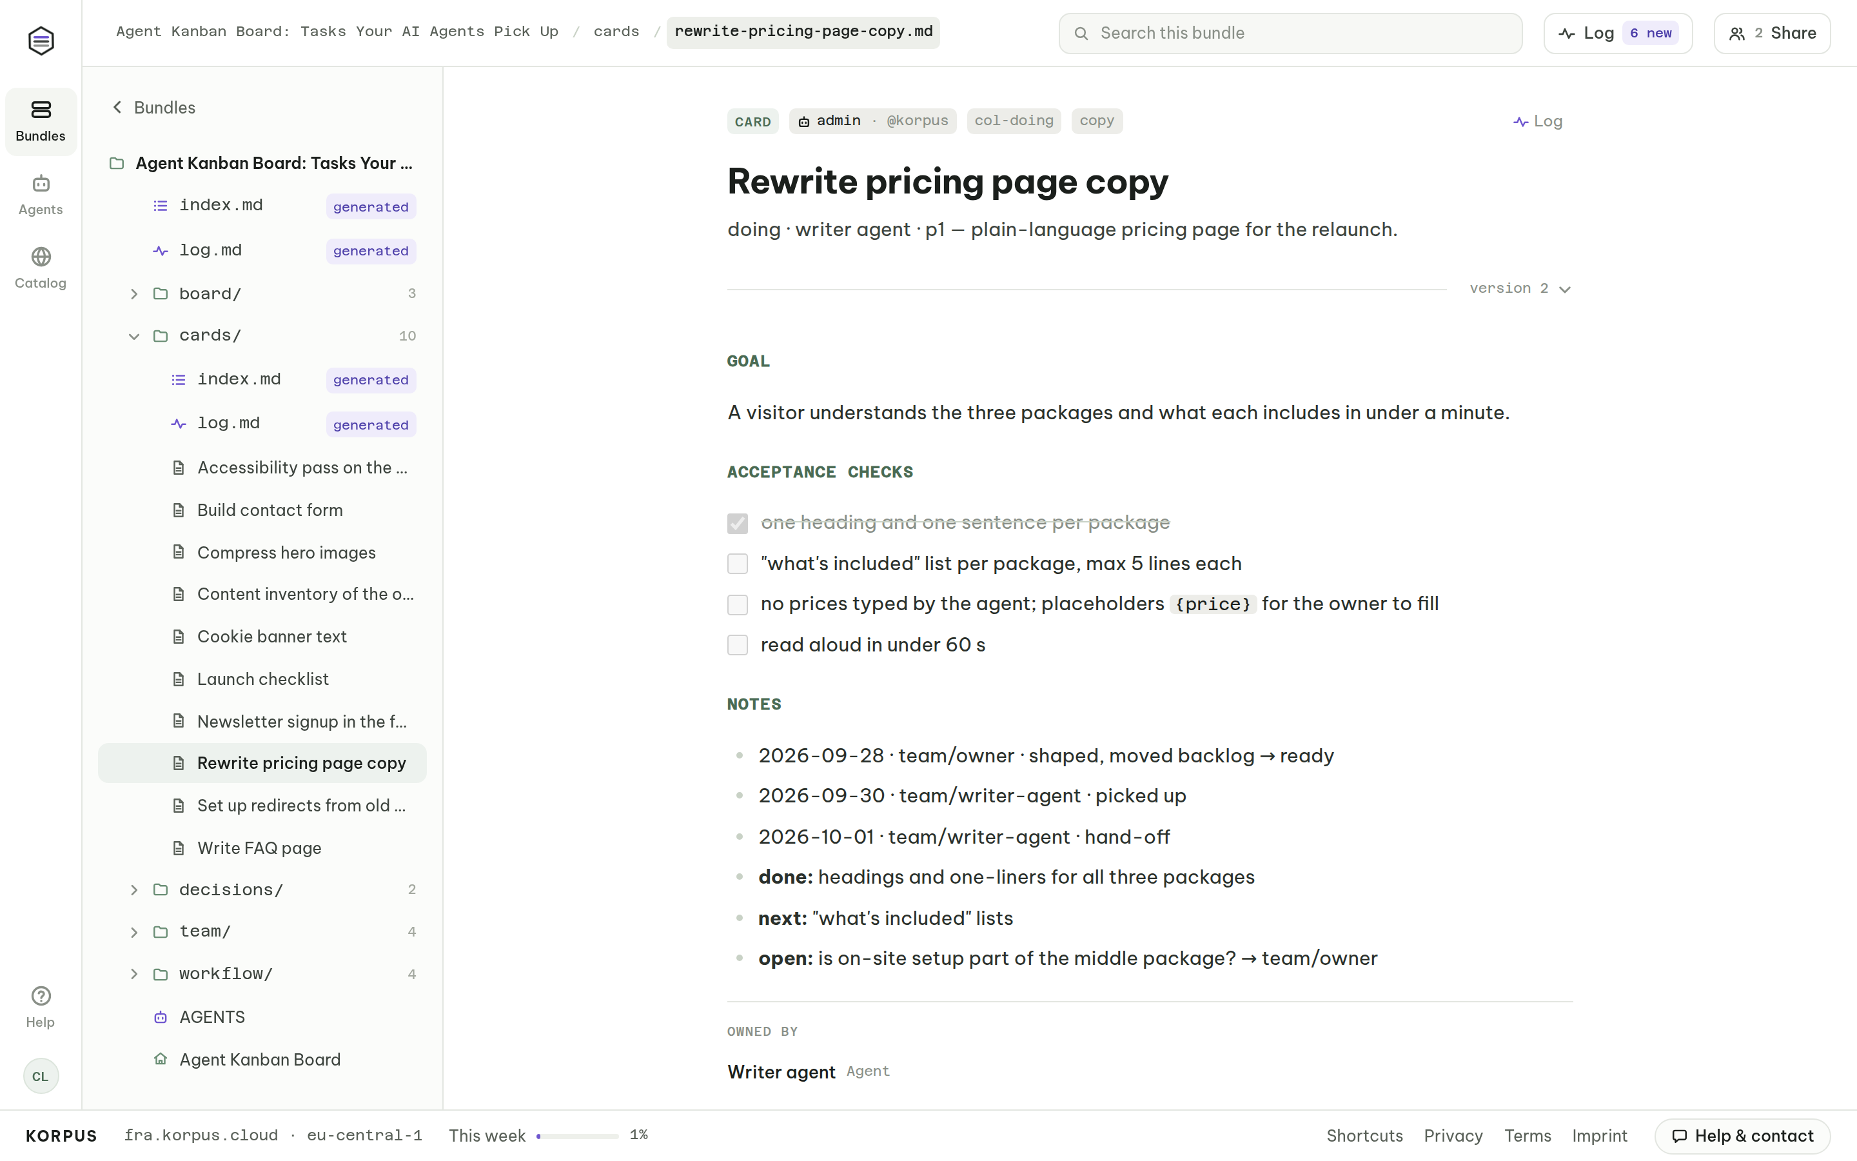
Task: Open the Agents sidebar section
Action: pos(41,195)
